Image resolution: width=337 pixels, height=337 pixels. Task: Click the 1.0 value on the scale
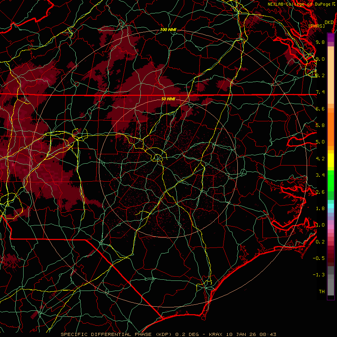pos(320,225)
